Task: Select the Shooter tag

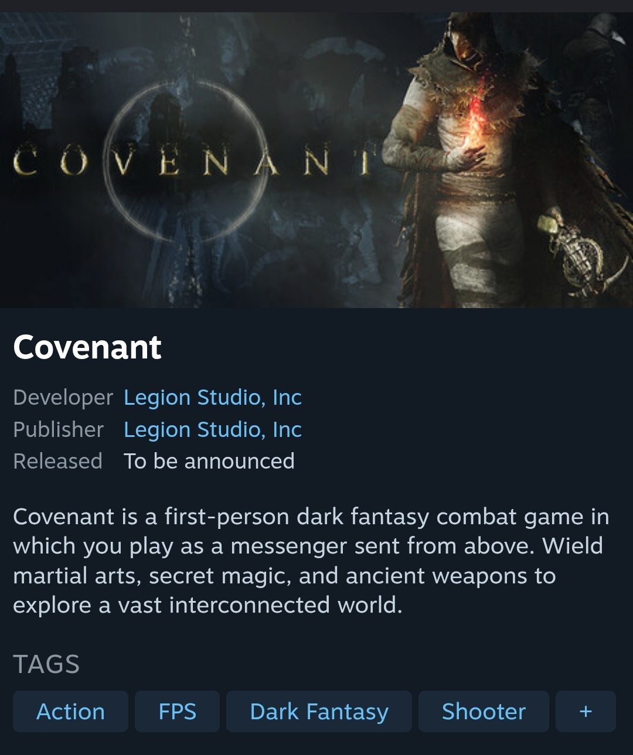Action: (x=484, y=712)
